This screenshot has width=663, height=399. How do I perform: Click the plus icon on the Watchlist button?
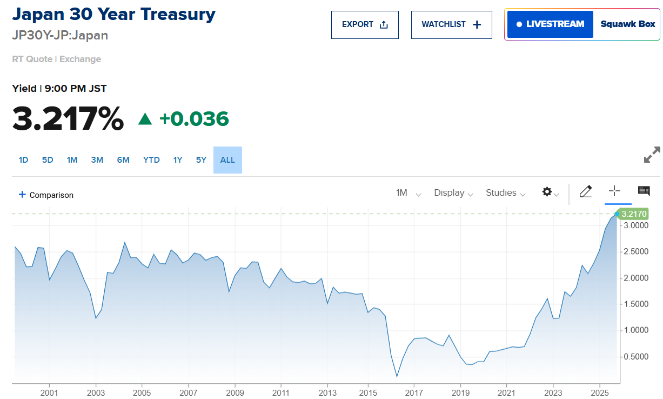tap(477, 24)
